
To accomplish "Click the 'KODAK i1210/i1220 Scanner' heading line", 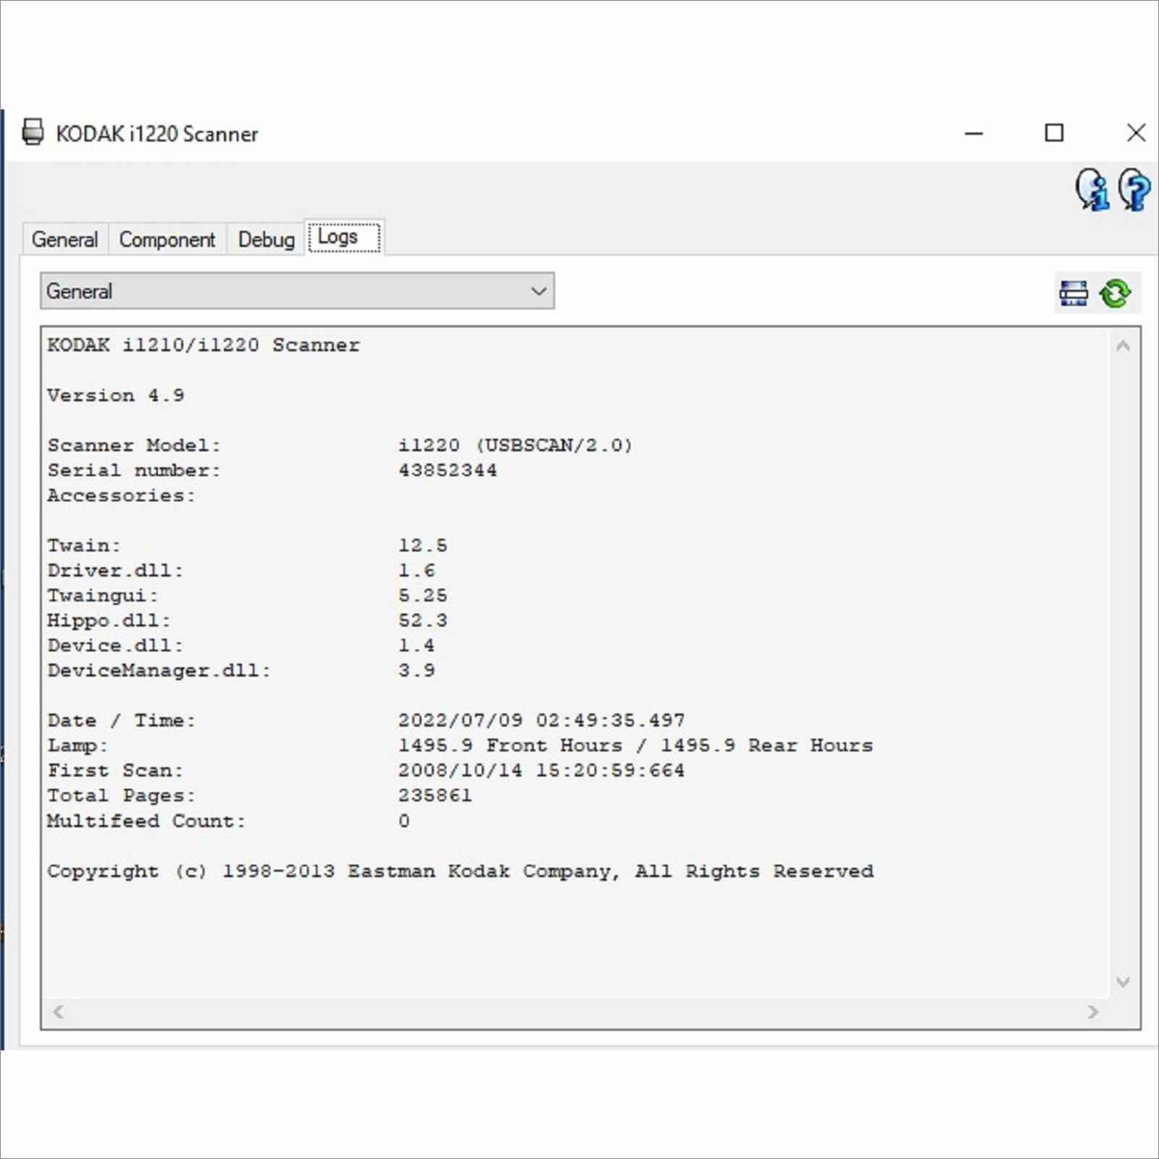I will [204, 346].
